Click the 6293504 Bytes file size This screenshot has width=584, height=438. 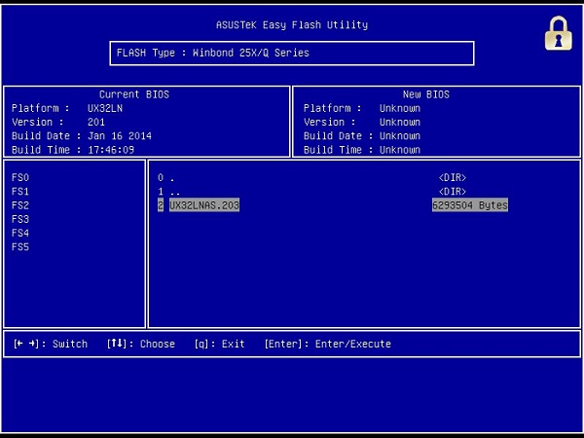click(470, 205)
